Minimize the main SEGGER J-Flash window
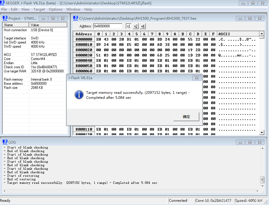The image size is (269, 205). click(x=243, y=3)
